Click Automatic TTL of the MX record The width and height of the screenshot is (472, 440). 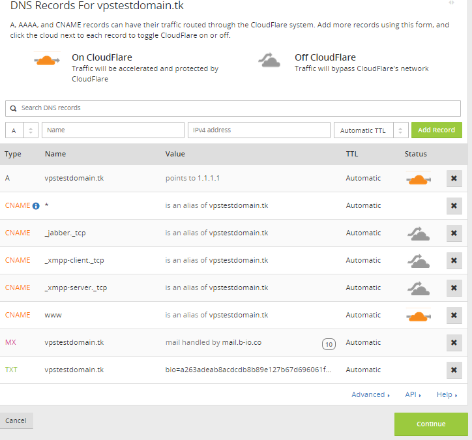point(363,342)
